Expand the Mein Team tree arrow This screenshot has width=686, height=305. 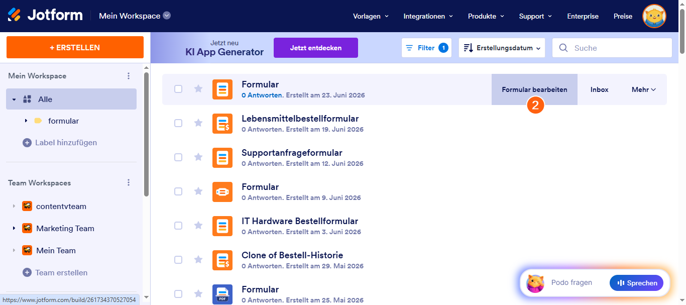coord(14,251)
